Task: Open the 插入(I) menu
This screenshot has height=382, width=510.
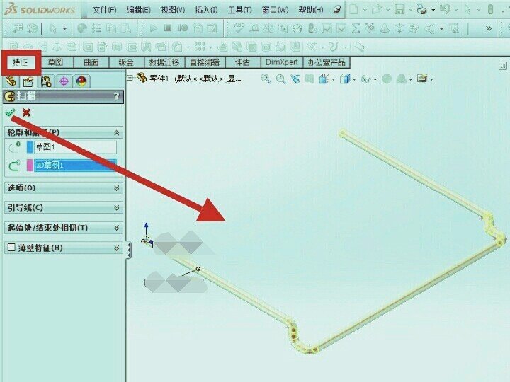Action: pyautogui.click(x=205, y=10)
